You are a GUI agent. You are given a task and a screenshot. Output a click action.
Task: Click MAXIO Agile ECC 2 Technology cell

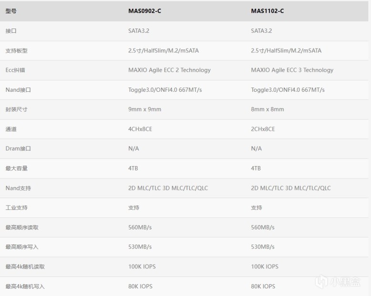(x=169, y=70)
